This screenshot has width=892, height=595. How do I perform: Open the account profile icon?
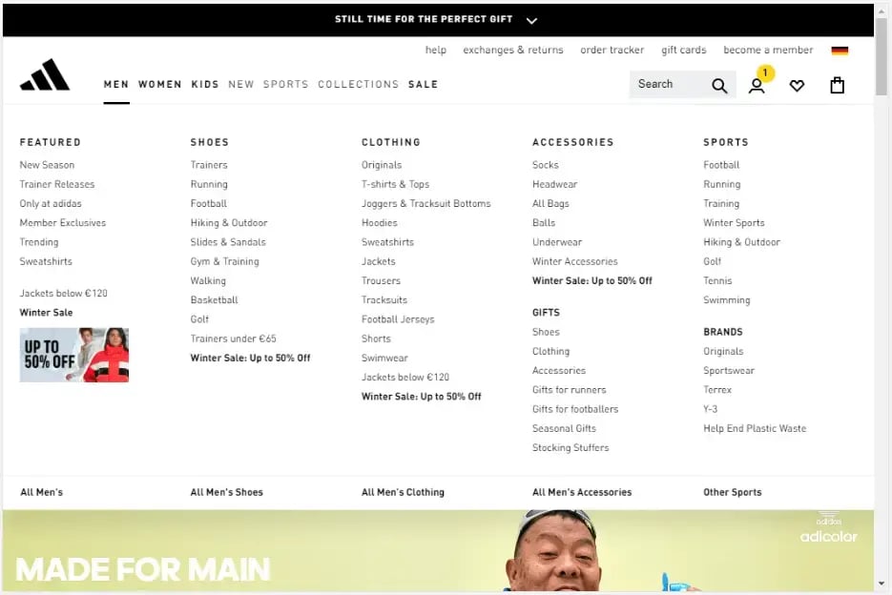[757, 86]
